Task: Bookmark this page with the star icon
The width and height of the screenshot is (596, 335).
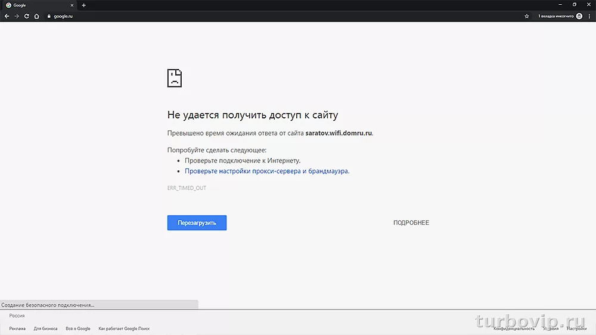Action: coord(526,16)
